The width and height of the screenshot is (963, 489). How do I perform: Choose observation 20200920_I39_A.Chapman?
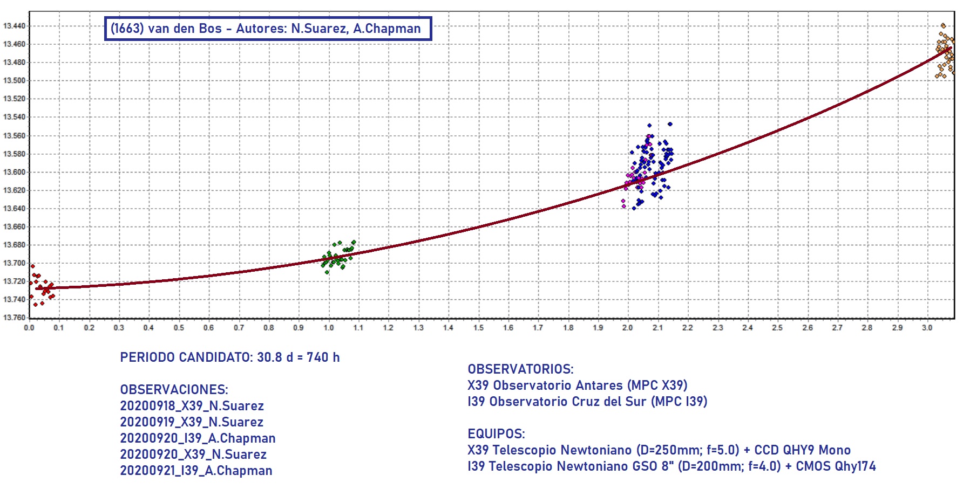[x=198, y=438]
